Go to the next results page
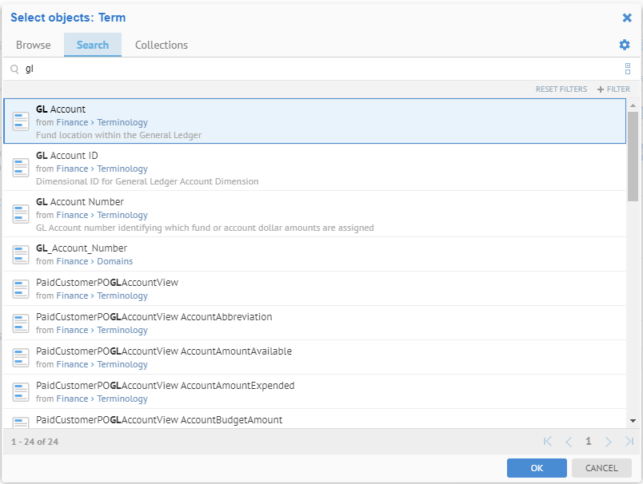 point(609,442)
